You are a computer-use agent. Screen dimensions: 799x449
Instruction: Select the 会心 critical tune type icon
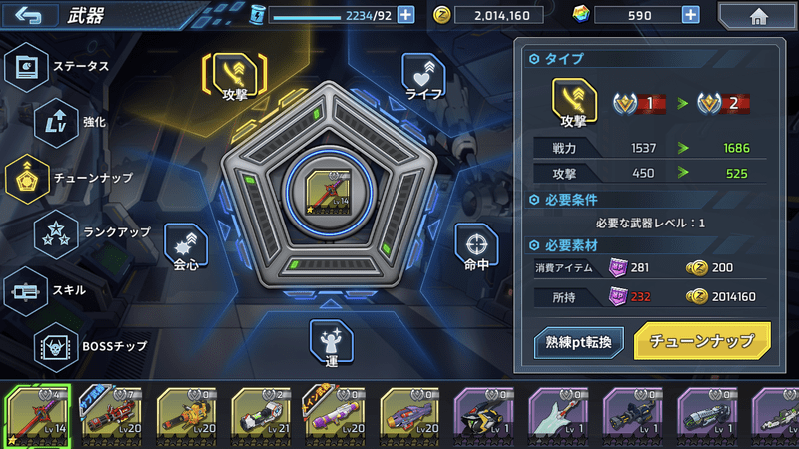coord(186,246)
